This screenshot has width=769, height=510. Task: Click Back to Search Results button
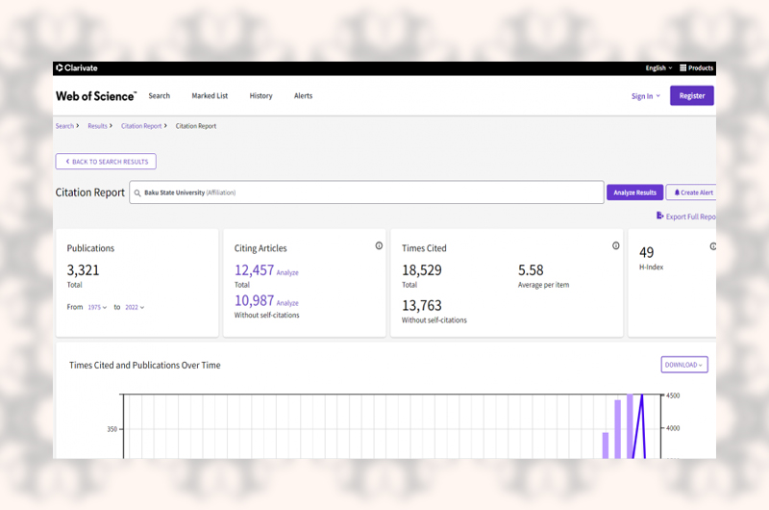tap(106, 162)
